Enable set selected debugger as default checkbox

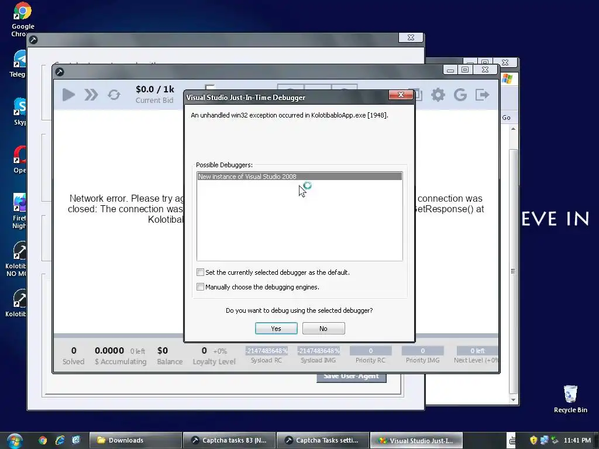coord(200,272)
